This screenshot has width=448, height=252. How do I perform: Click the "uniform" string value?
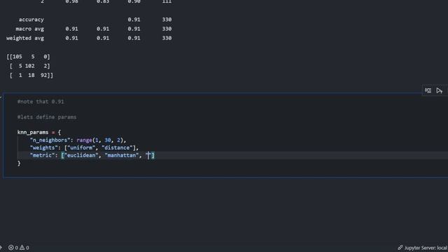click(81, 148)
